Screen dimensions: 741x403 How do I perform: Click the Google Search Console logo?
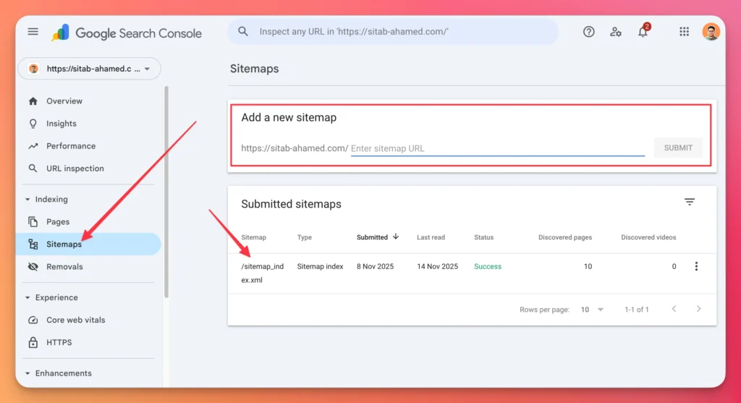[x=126, y=33]
